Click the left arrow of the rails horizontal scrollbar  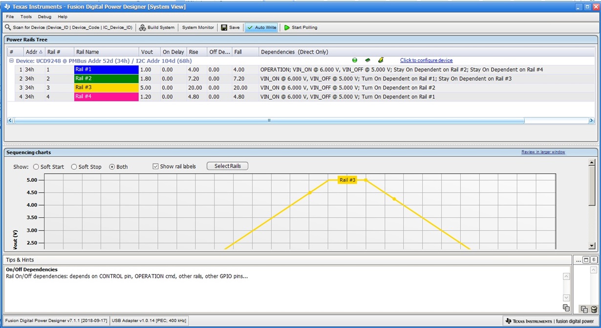point(10,120)
